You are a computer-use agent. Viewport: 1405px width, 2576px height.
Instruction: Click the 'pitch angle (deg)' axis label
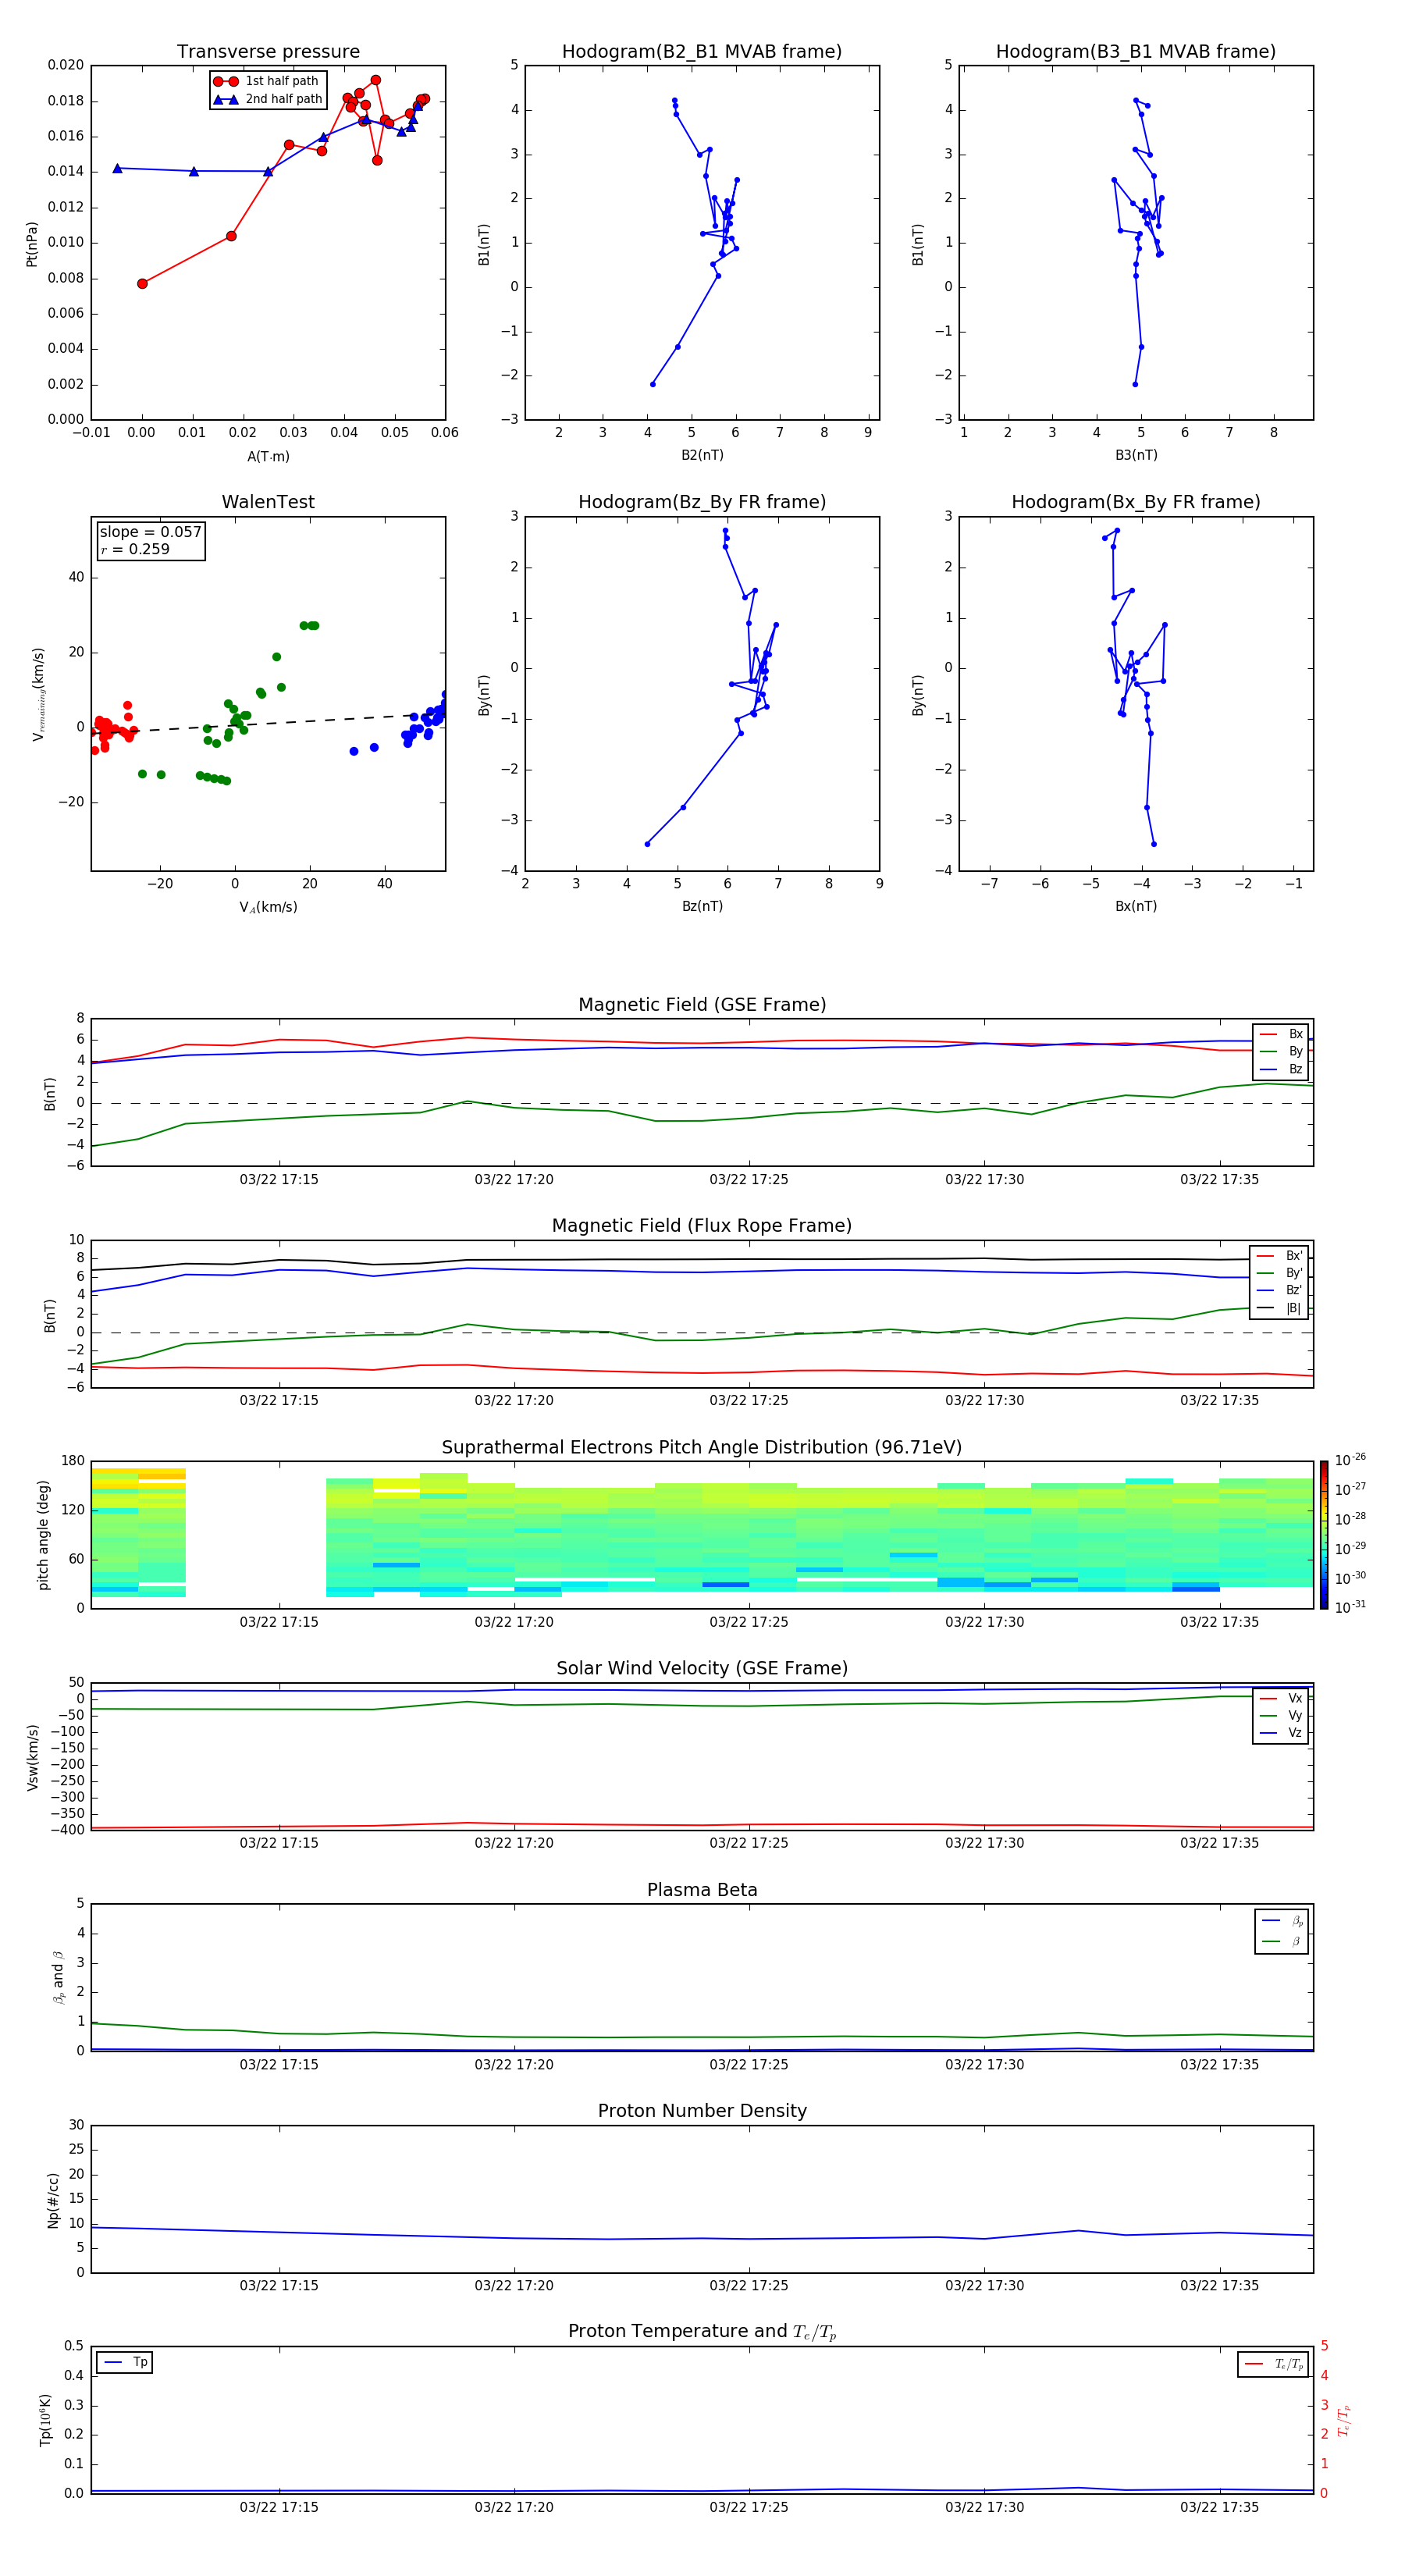coord(43,1535)
